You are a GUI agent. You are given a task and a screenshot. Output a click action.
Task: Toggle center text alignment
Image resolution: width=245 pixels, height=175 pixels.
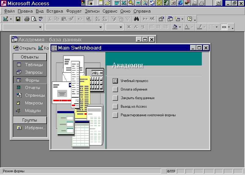pos(159,27)
